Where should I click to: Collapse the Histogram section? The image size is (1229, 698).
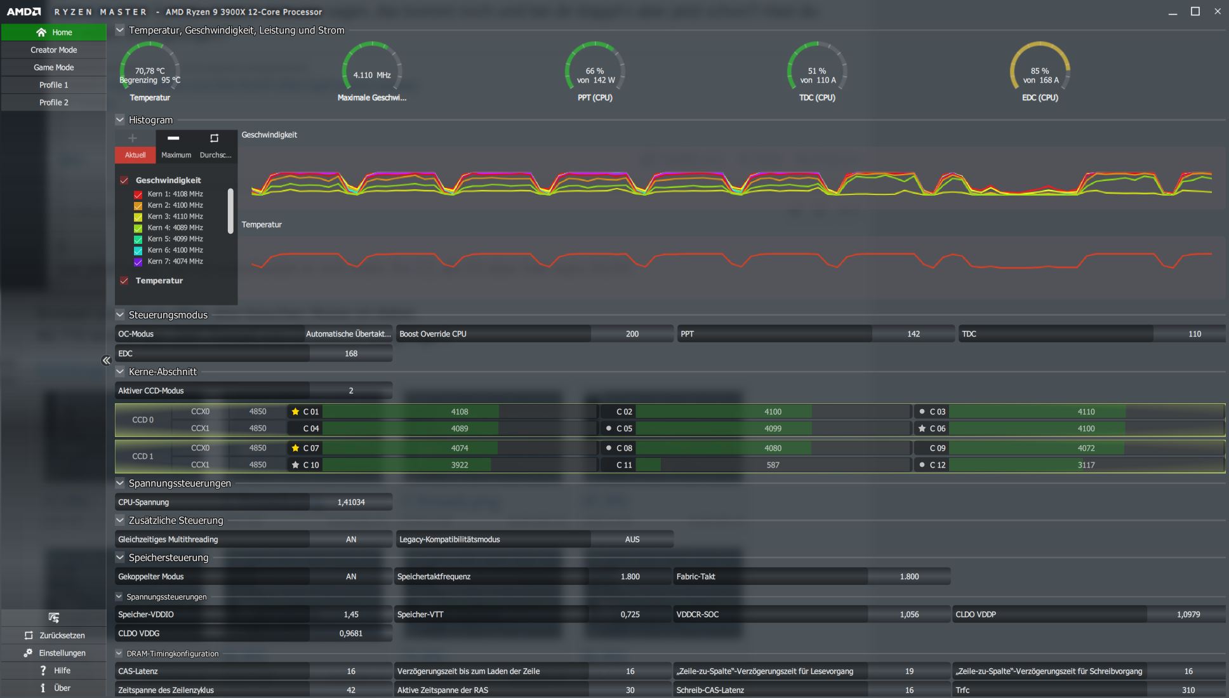120,119
